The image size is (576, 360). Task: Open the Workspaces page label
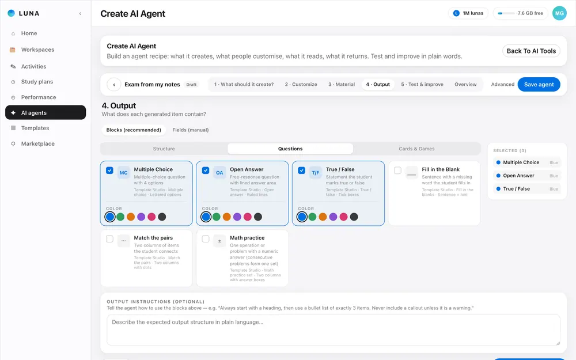(x=37, y=50)
